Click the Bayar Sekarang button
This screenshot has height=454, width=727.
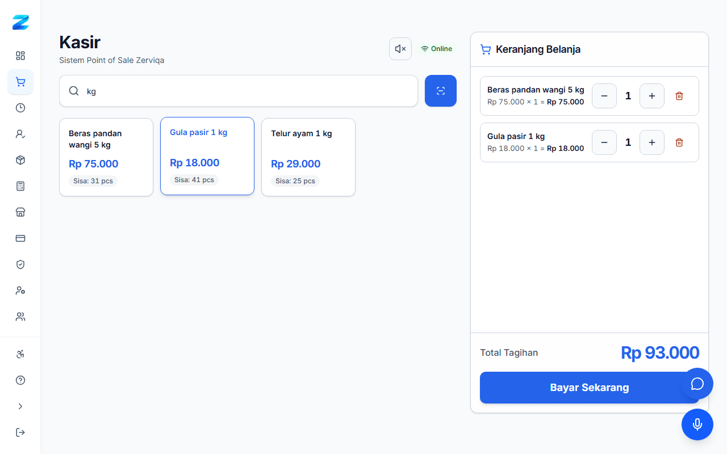[x=590, y=388]
